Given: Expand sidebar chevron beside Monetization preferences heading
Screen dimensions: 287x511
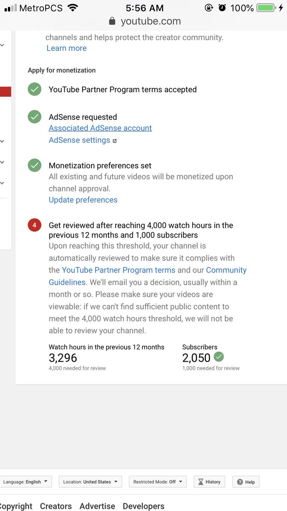Looking at the screenshot, I should point(3,162).
